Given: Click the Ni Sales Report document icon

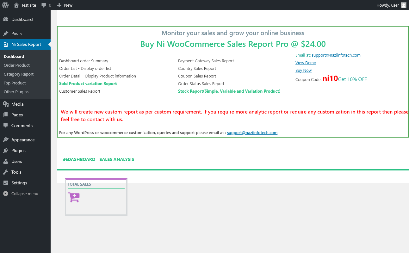Looking at the screenshot, I should click(x=6, y=44).
